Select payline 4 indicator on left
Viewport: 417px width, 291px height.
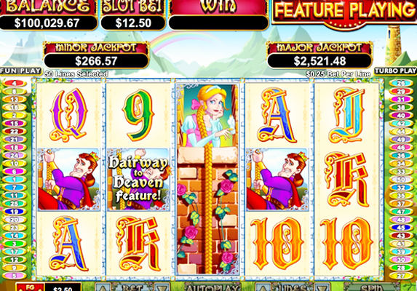(x=14, y=83)
